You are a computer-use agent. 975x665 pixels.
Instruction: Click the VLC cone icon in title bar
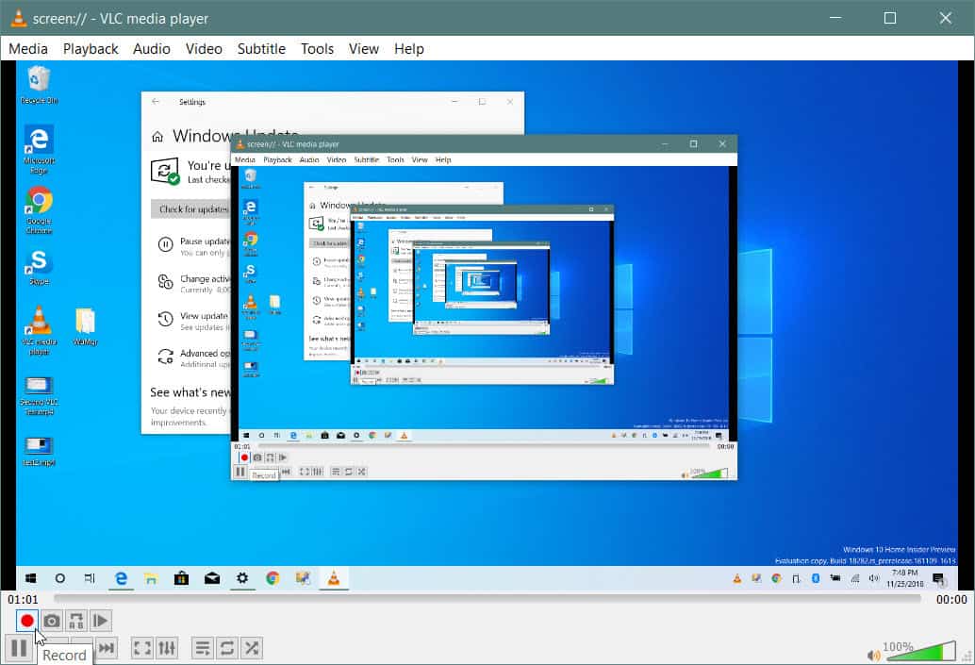tap(19, 18)
